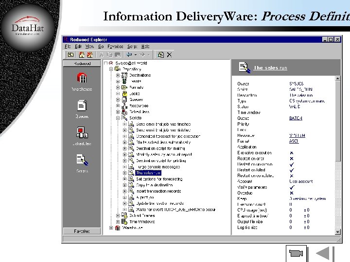
Task: Expand The sales run script node
Action: pyautogui.click(x=125, y=173)
